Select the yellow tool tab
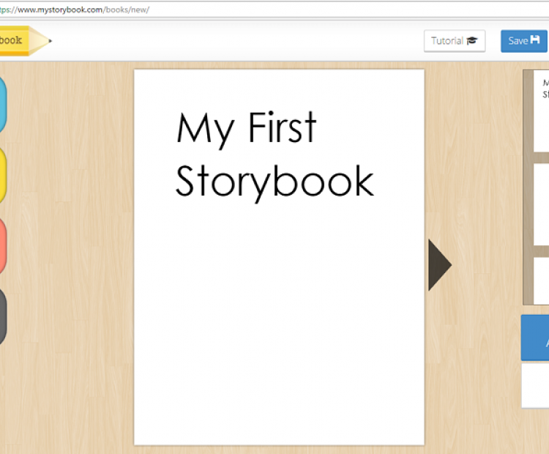The height and width of the screenshot is (454, 549). (x=3, y=175)
